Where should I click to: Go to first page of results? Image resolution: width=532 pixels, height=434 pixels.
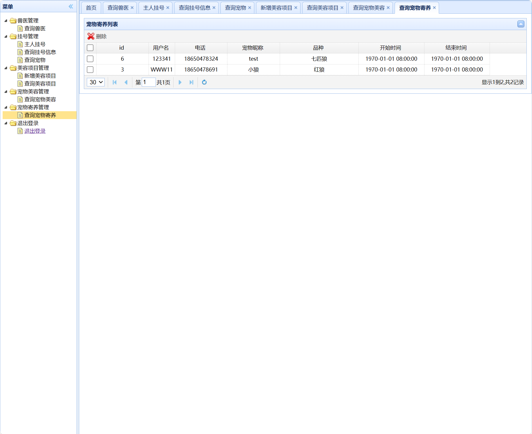click(115, 82)
